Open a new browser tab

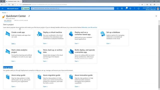23,1
